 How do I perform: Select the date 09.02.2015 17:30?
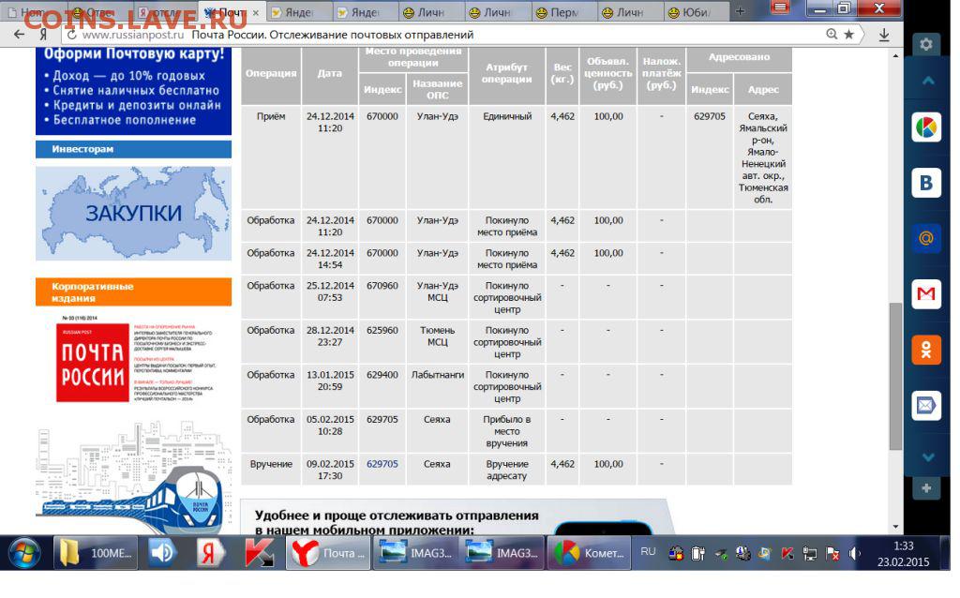click(x=330, y=470)
